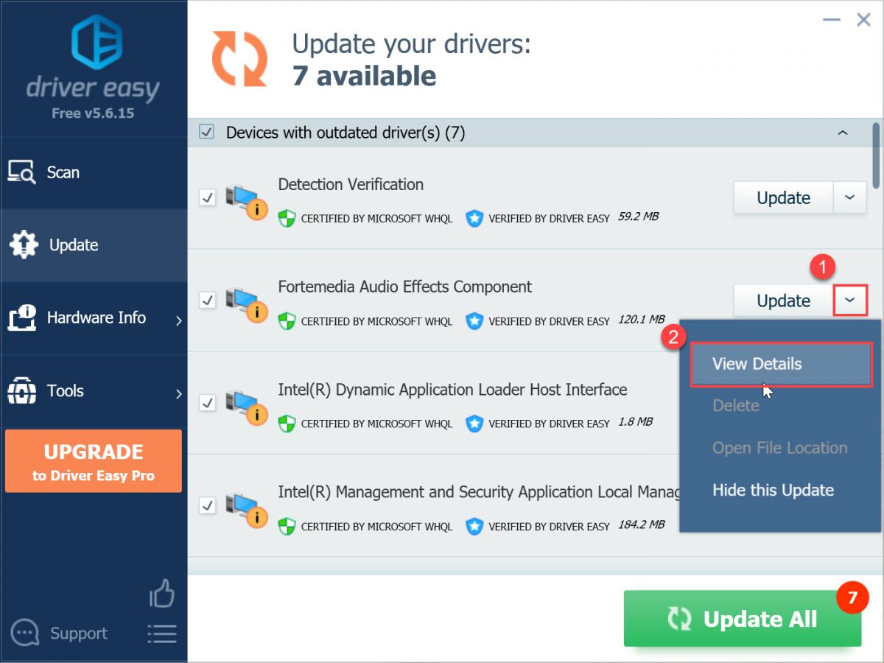
Task: Click the Fortemedia Audio Effects device icon
Action: click(x=245, y=305)
